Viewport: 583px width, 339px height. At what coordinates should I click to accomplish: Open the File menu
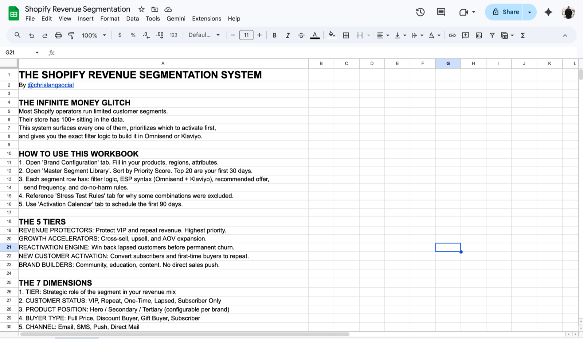[30, 19]
